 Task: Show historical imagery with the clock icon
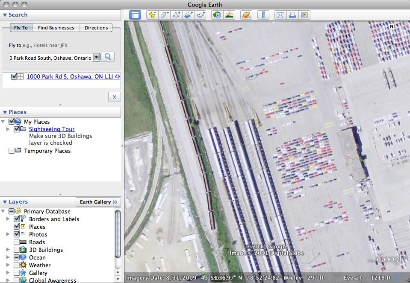(217, 15)
